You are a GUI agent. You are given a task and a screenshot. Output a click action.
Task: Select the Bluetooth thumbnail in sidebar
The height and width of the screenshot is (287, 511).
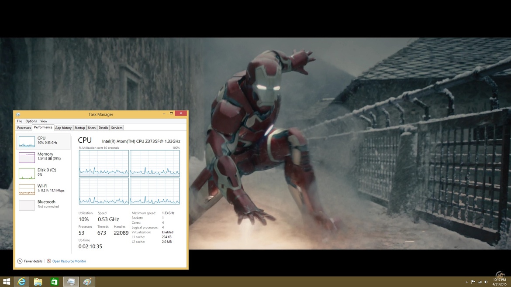coord(27,205)
